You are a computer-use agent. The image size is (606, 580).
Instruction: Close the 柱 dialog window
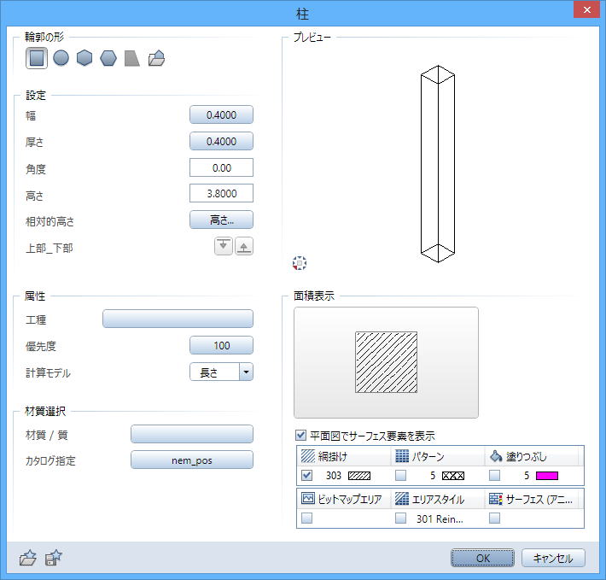(586, 9)
